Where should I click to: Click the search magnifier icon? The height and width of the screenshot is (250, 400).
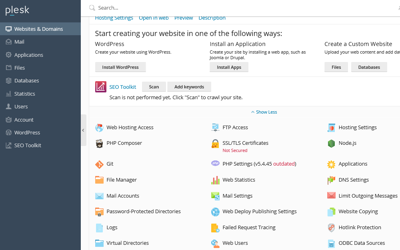click(x=92, y=8)
